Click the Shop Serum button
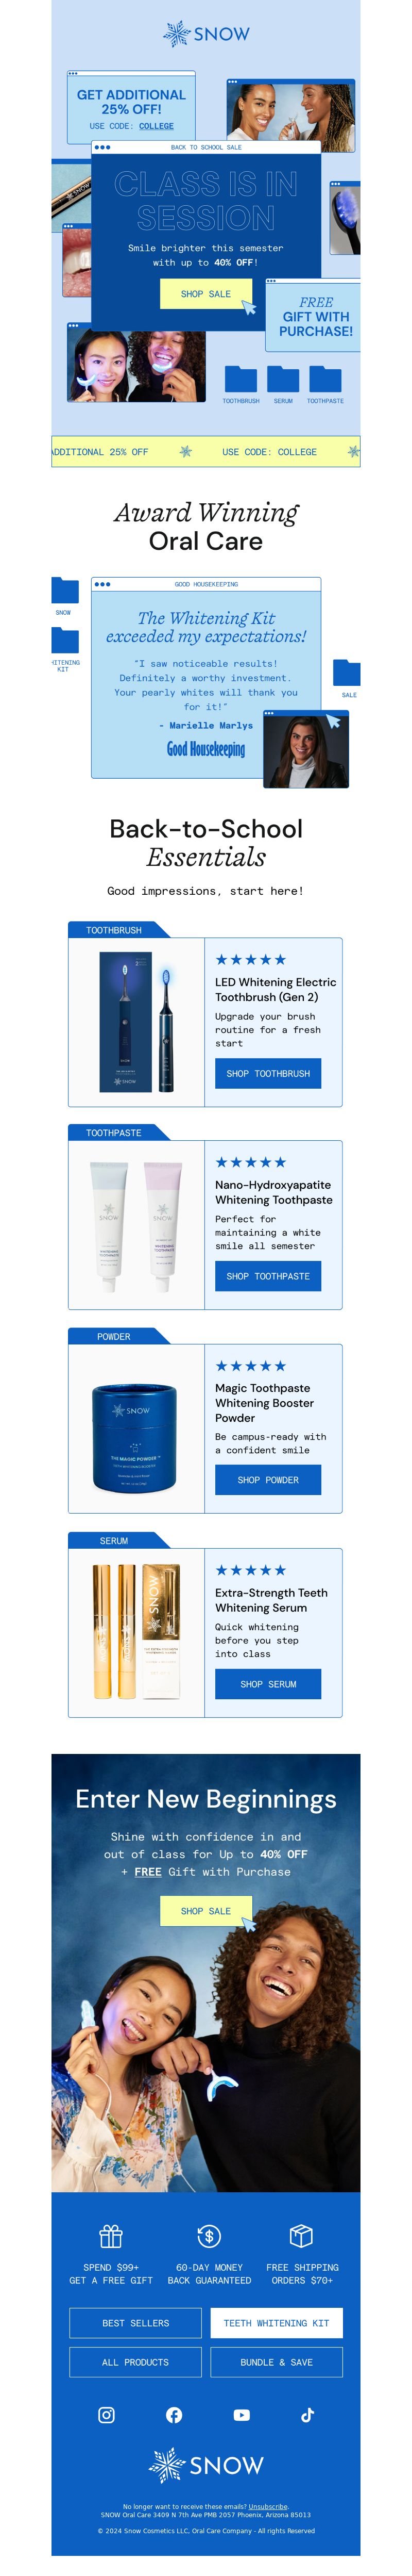 (x=268, y=1684)
